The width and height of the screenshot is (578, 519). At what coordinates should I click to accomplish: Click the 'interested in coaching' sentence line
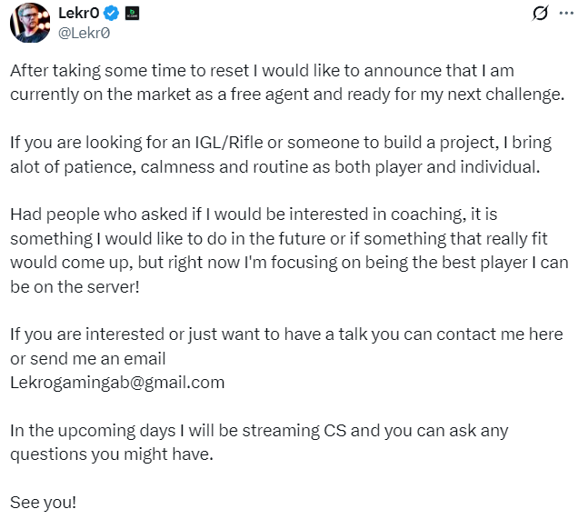(254, 215)
